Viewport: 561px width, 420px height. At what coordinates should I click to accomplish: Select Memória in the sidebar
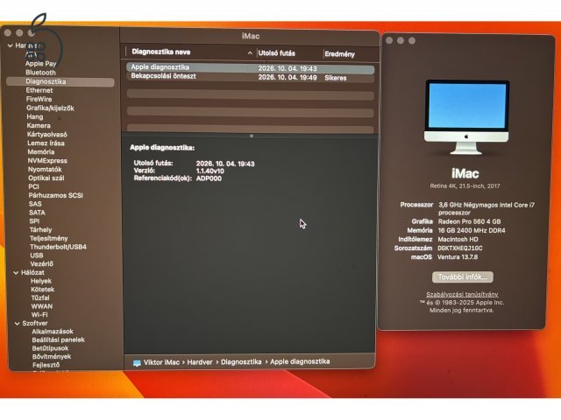click(41, 151)
